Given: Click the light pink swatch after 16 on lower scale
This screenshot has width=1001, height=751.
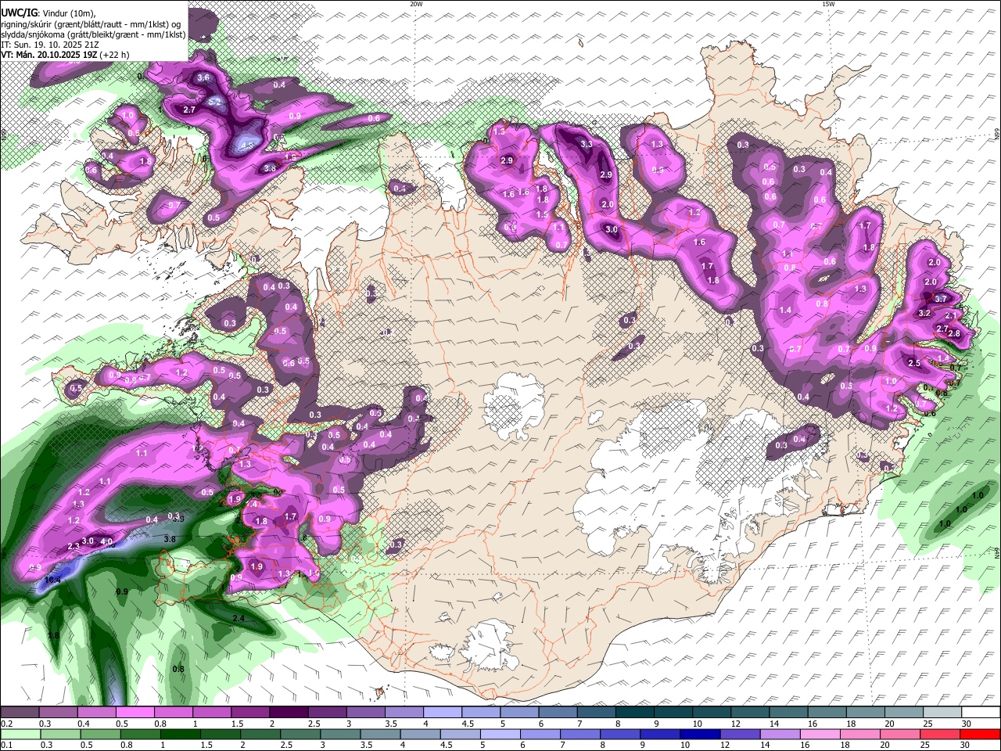Looking at the screenshot, I should coord(820,734).
